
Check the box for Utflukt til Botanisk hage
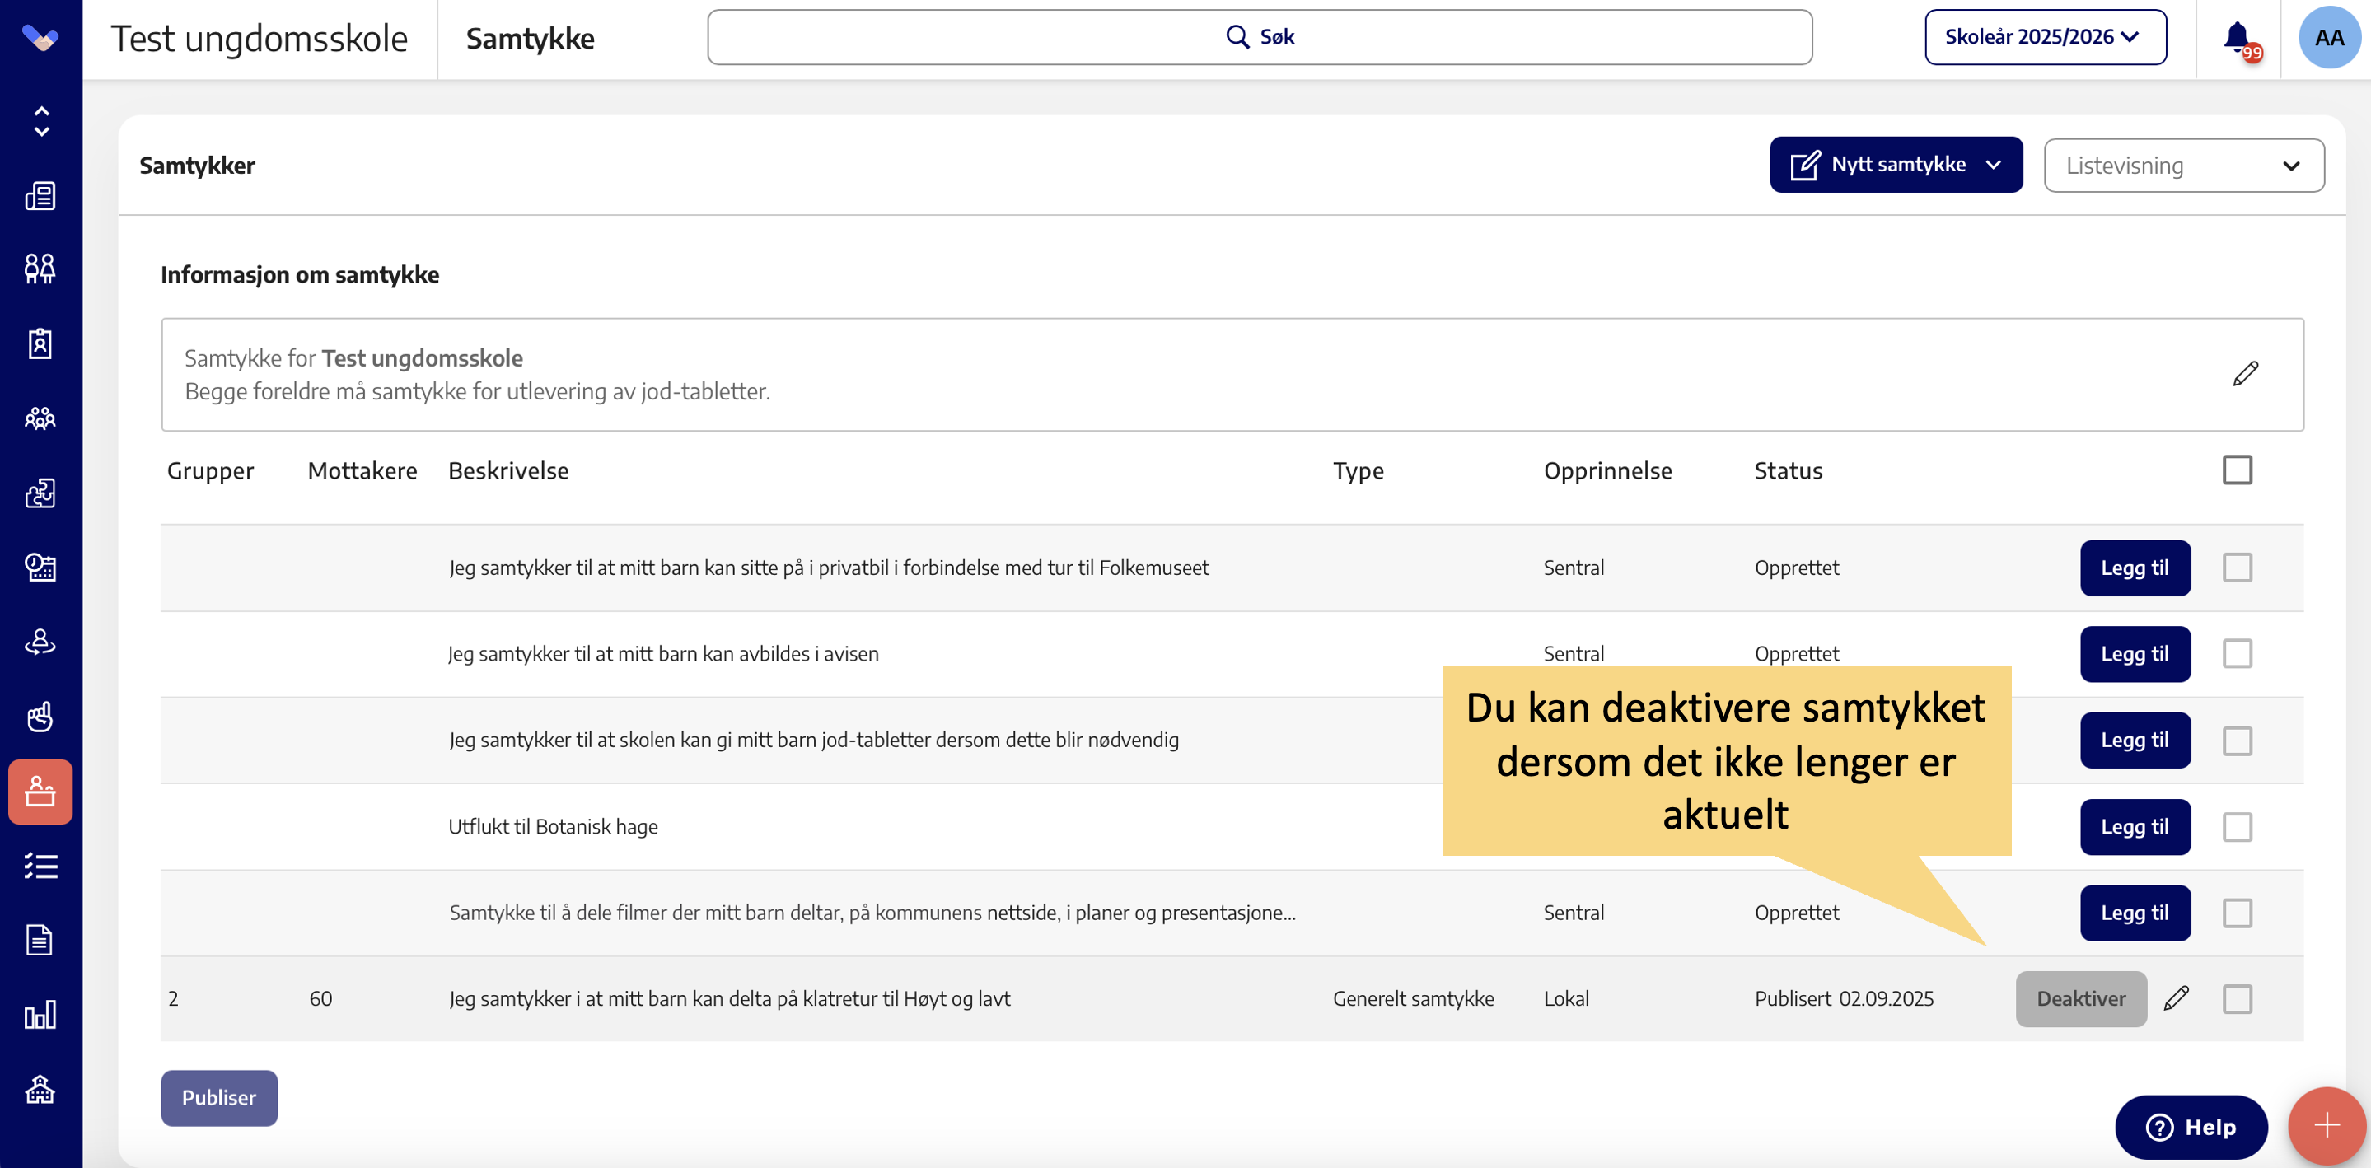click(x=2238, y=826)
